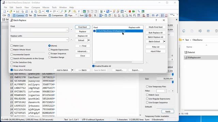Click the Copy icon in toolbar
Image resolution: width=218 pixels, height=122 pixels.
click(x=36, y=11)
